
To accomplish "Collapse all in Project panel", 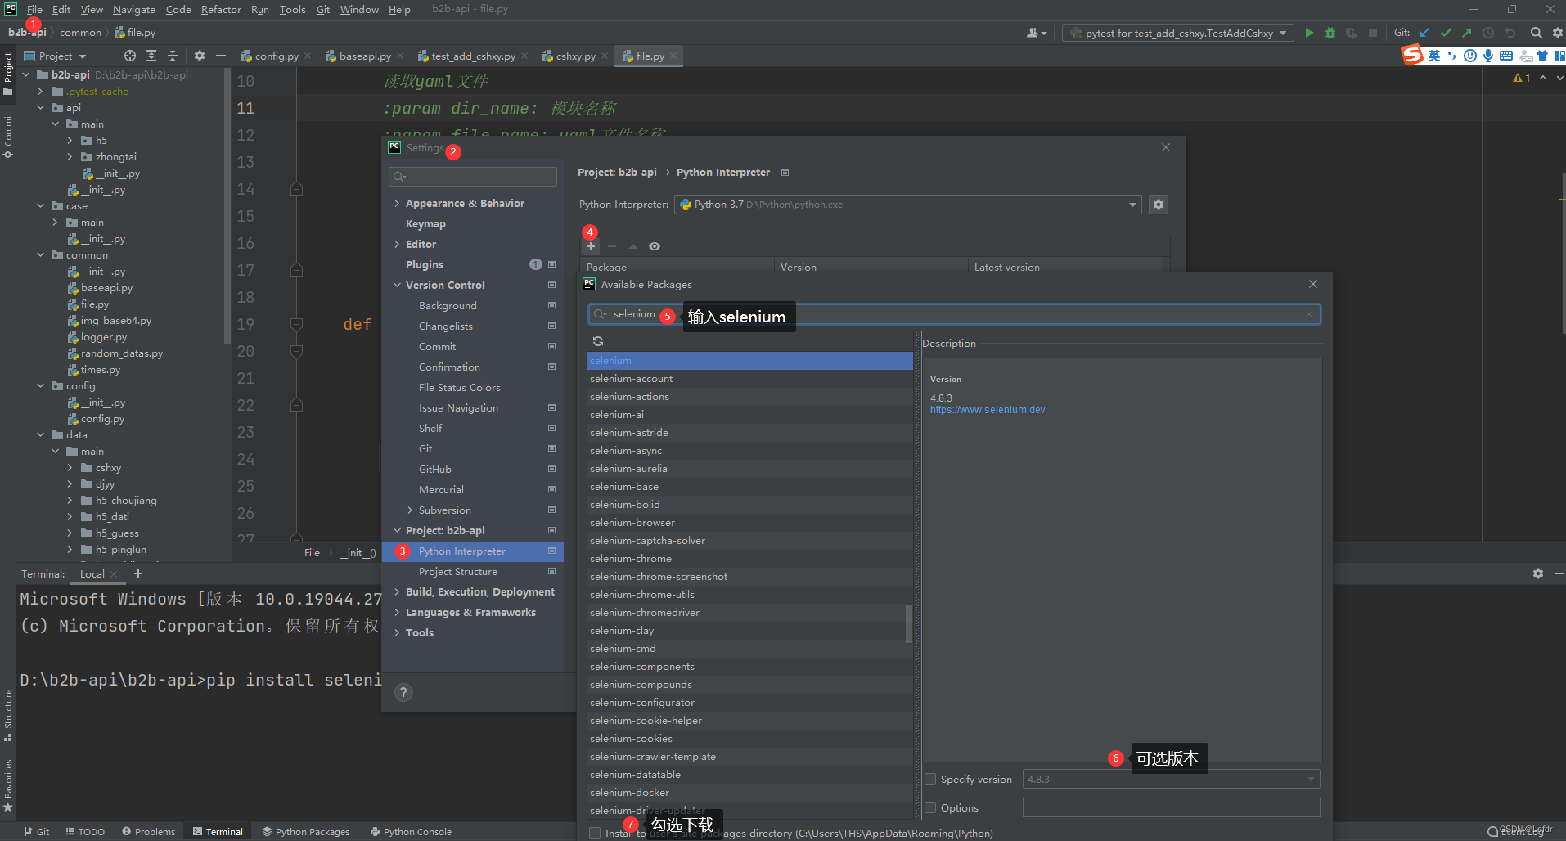I will click(x=173, y=56).
